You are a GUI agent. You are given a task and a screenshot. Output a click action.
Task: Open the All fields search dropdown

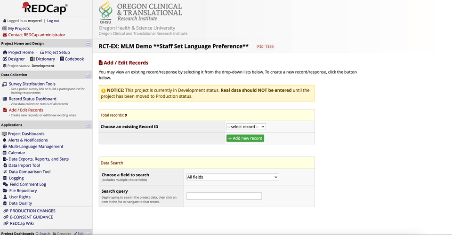[233, 177]
